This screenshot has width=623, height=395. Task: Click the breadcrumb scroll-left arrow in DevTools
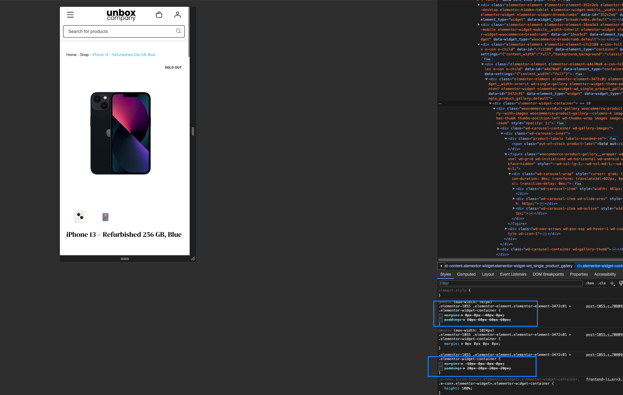pos(441,266)
